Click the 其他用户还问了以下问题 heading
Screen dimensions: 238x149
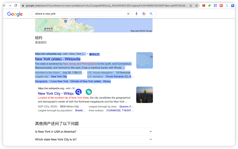pyautogui.click(x=57, y=124)
